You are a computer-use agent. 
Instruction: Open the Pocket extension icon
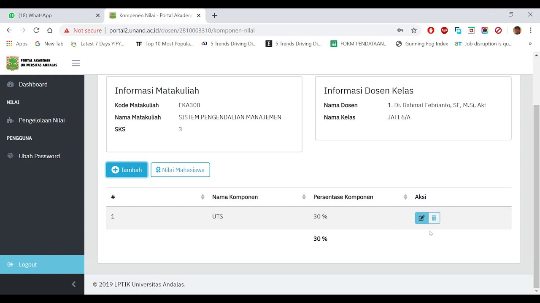pyautogui.click(x=471, y=30)
